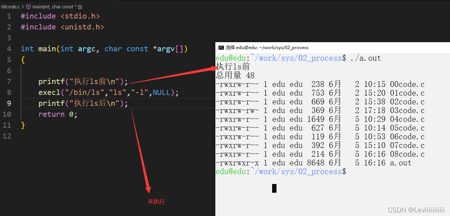
Task: Click the main function breadcrumb symbol
Action: click(57, 6)
